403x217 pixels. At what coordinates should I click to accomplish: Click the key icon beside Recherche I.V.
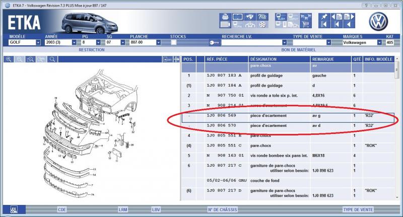click(x=214, y=43)
